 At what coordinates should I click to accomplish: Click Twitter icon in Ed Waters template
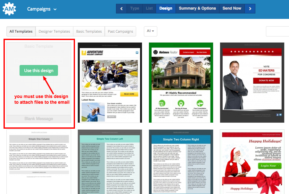[280, 115]
